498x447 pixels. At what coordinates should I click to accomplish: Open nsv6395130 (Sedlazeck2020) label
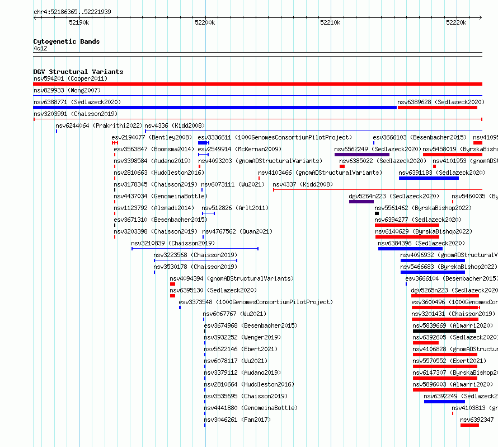[x=213, y=290]
